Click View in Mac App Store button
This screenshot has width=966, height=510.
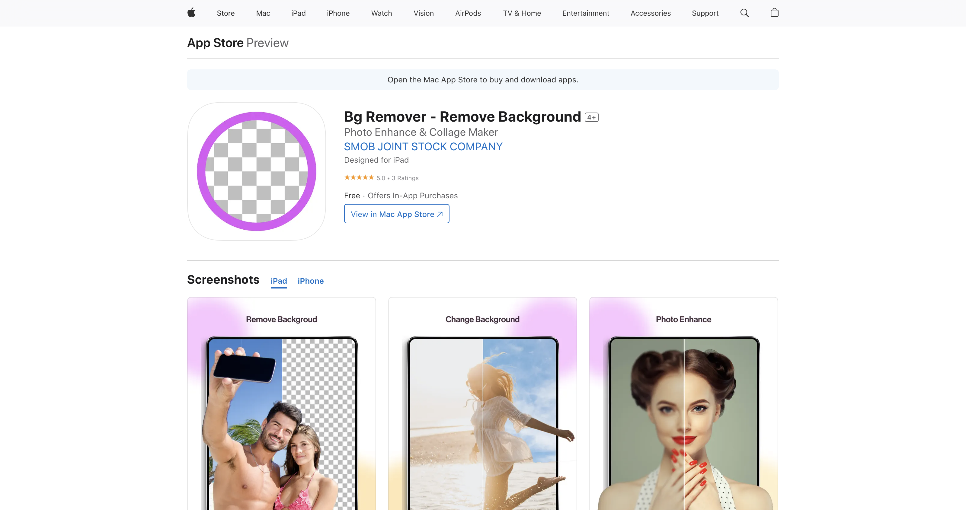coord(397,214)
